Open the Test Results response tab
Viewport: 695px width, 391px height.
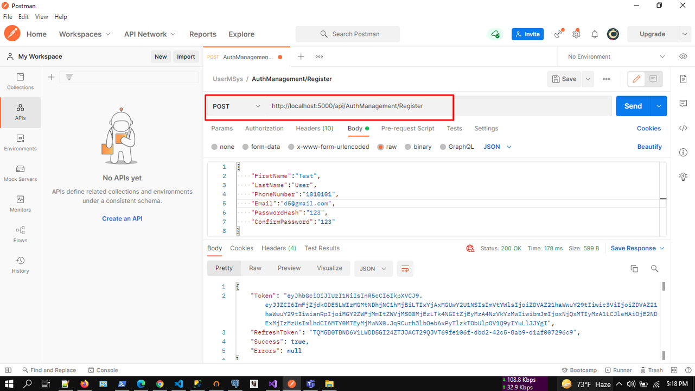(322, 248)
